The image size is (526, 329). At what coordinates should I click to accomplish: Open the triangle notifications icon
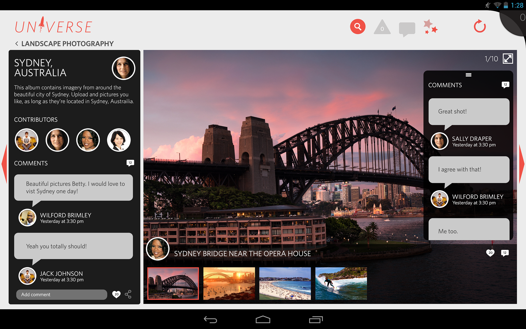coord(382,27)
